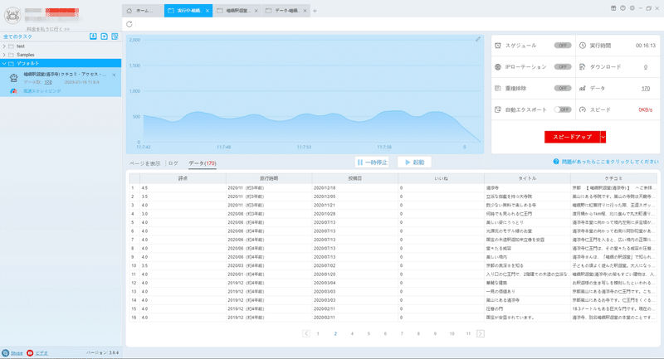Open the ログ view tab
The width and height of the screenshot is (664, 359).
[173, 163]
